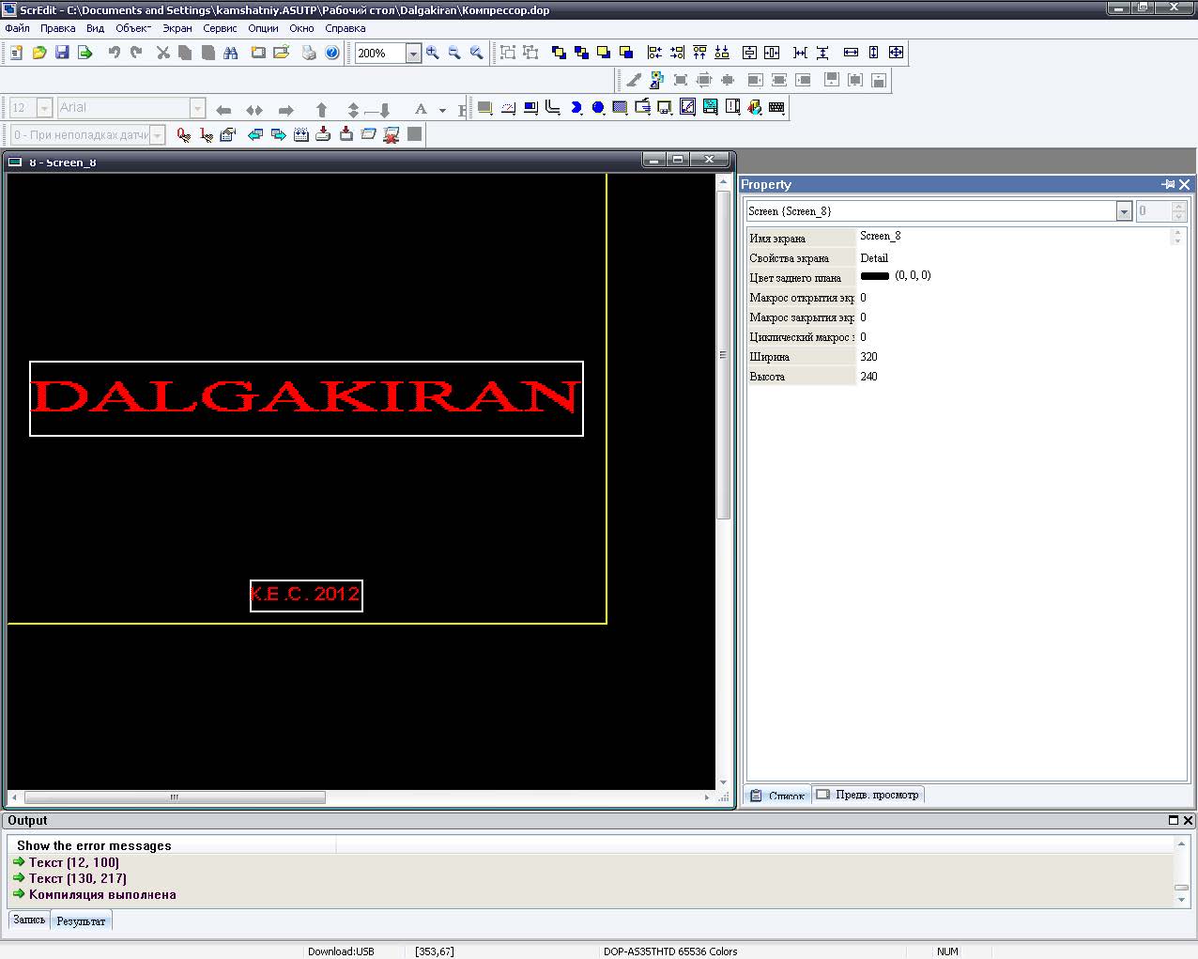The height and width of the screenshot is (959, 1198).
Task: Maximize the Output panel
Action: pyautogui.click(x=1173, y=820)
